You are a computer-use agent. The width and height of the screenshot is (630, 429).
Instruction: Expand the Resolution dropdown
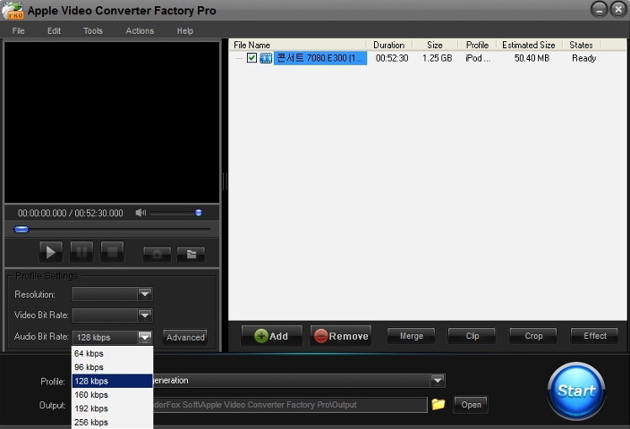point(144,294)
